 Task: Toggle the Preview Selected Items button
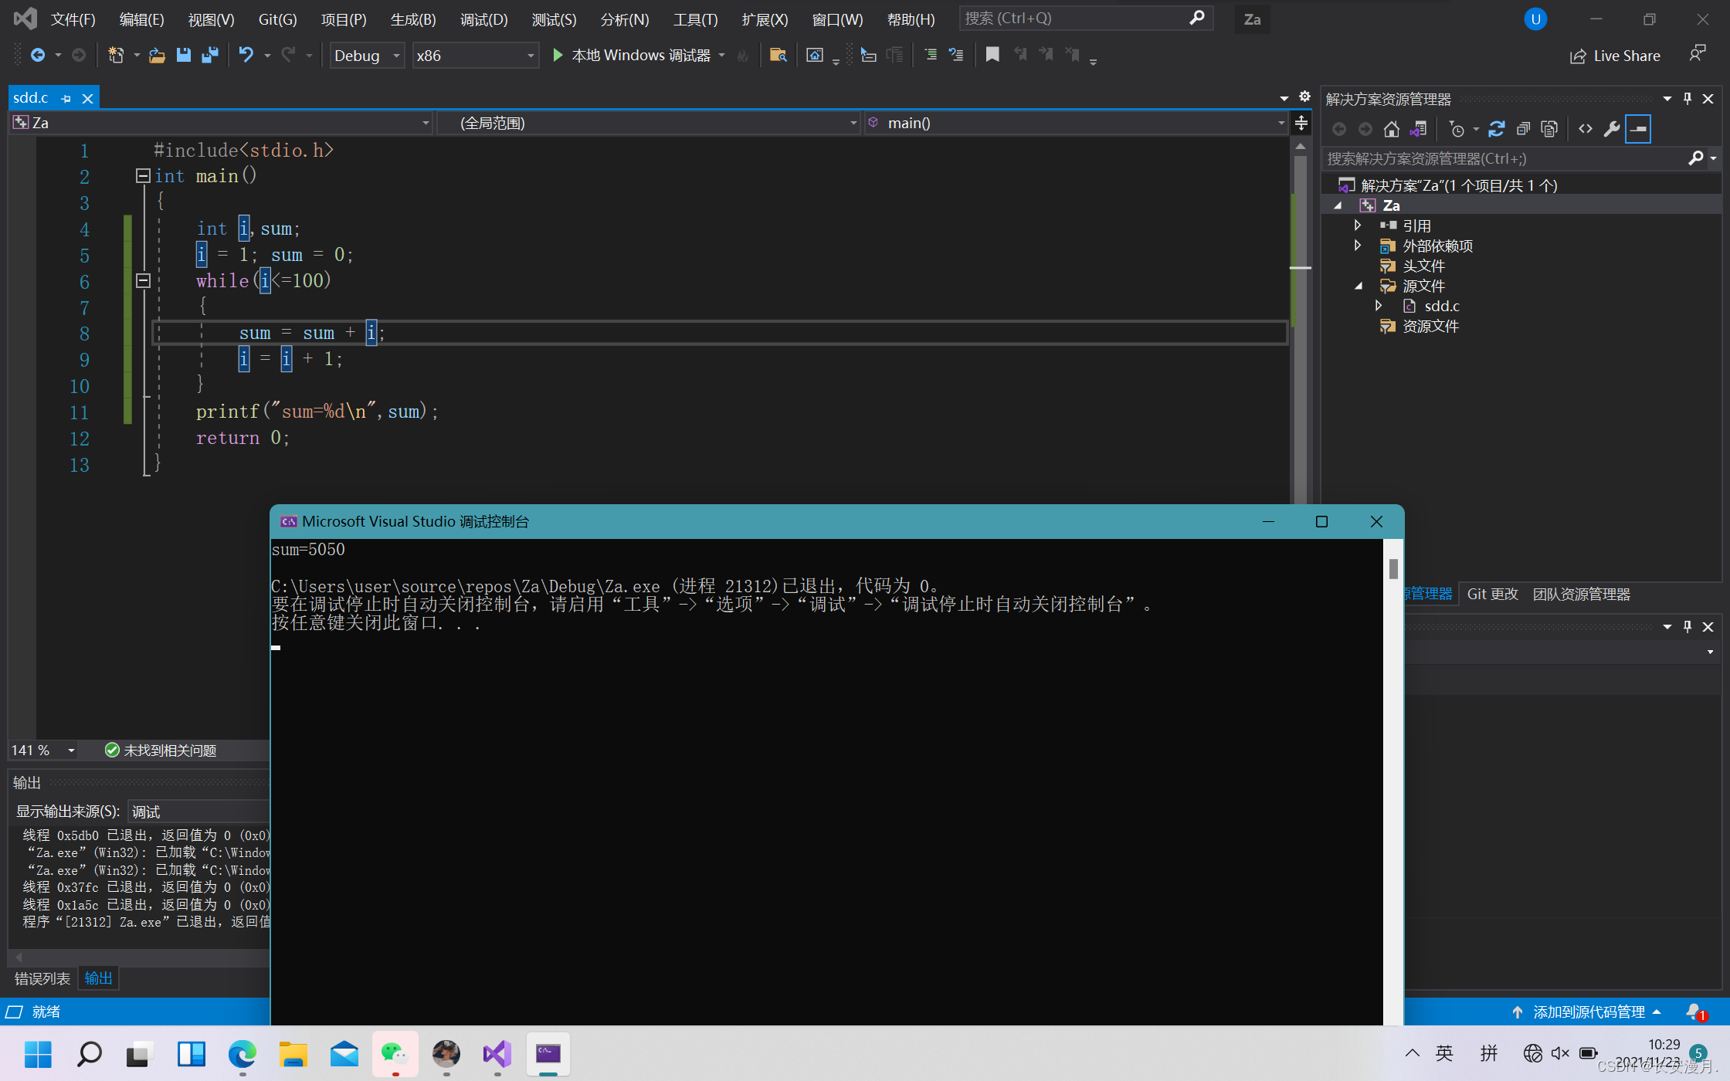click(x=1638, y=129)
